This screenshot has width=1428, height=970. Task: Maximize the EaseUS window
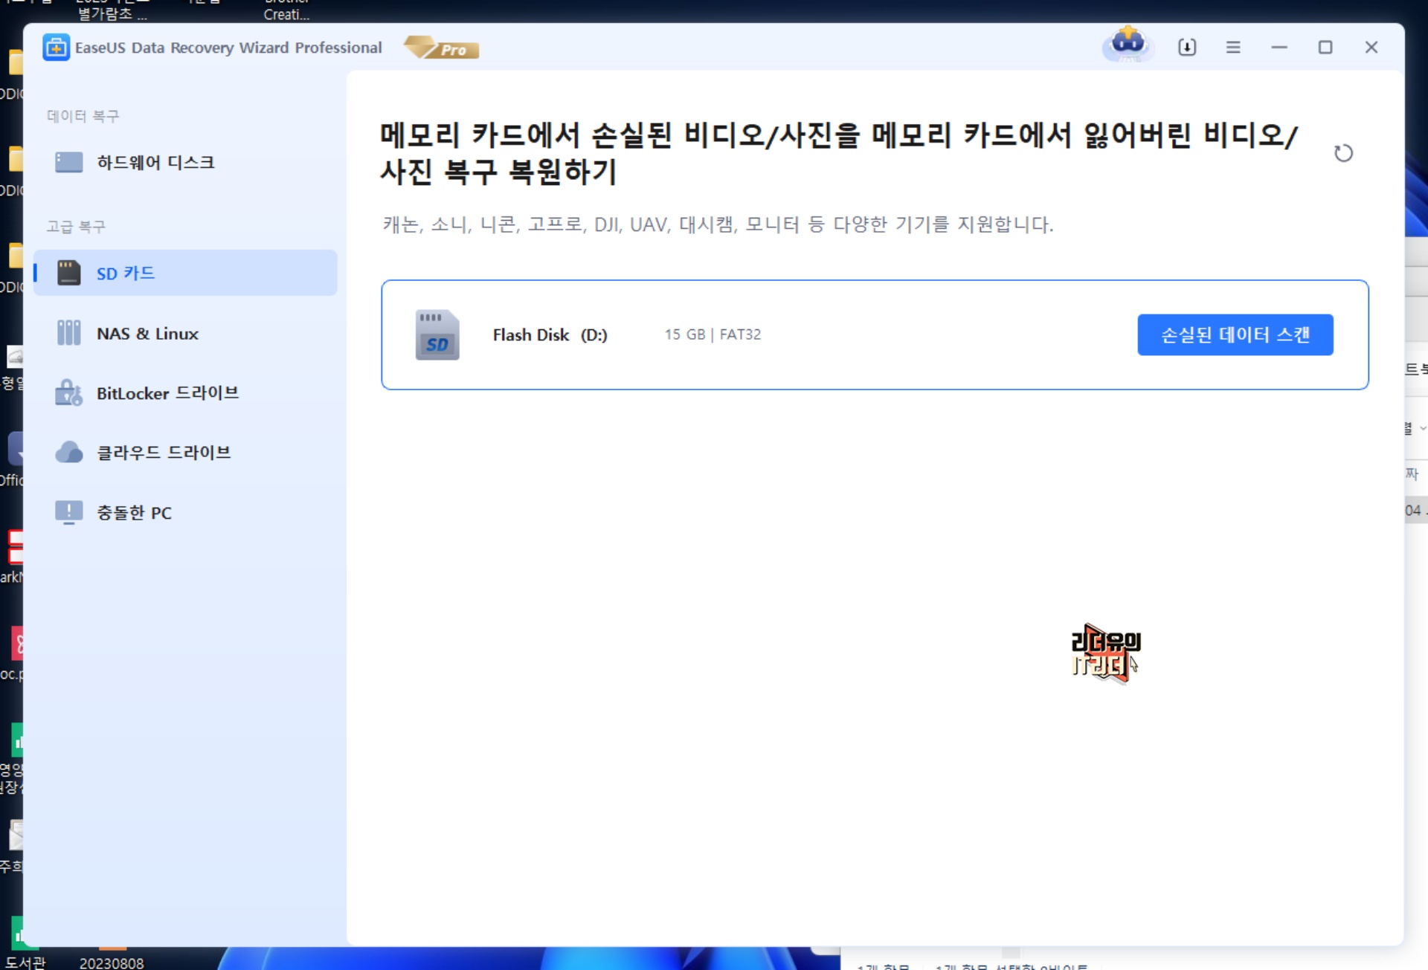click(1325, 48)
